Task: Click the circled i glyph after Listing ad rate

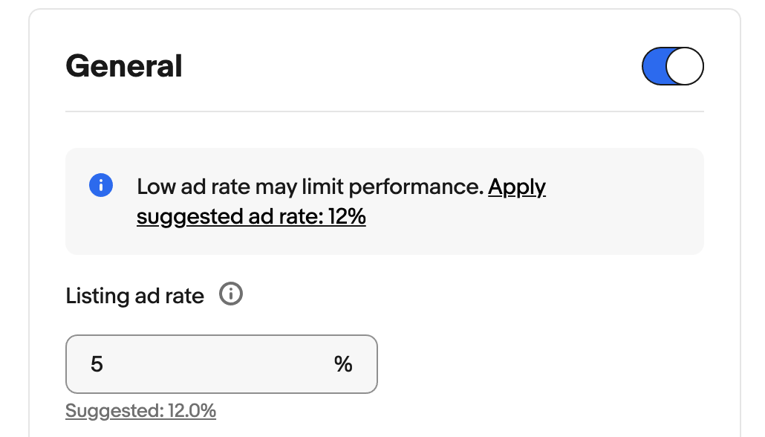Action: point(231,294)
